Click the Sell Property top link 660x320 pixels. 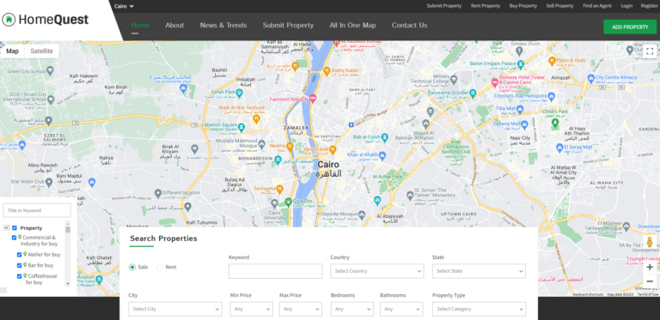[x=559, y=6]
